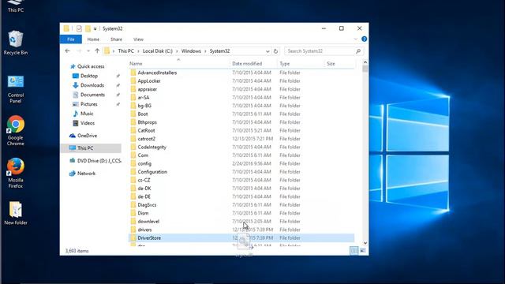
Task: Open Documents in the navigation pane
Action: 89,95
